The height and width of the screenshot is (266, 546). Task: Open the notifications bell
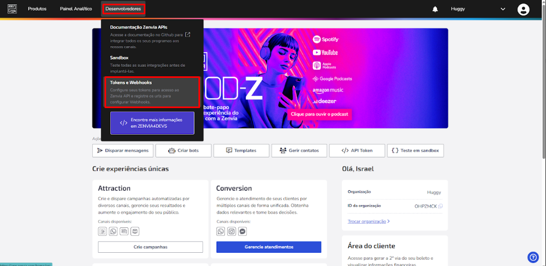point(435,9)
